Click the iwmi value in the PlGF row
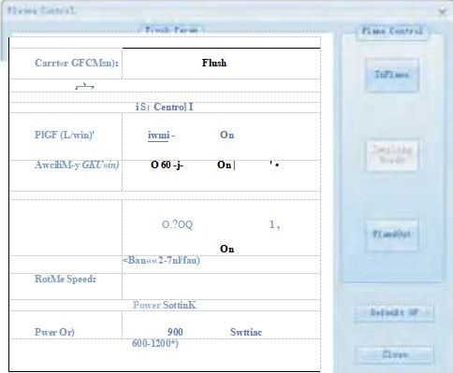Image resolution: width=453 pixels, height=373 pixels. [x=158, y=136]
